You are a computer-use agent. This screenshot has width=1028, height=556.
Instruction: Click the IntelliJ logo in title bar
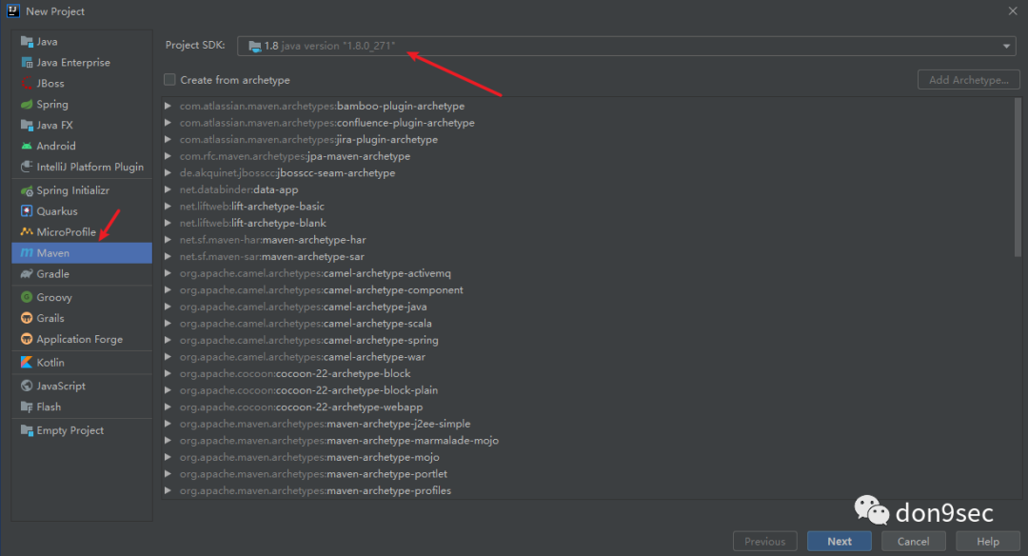13,11
